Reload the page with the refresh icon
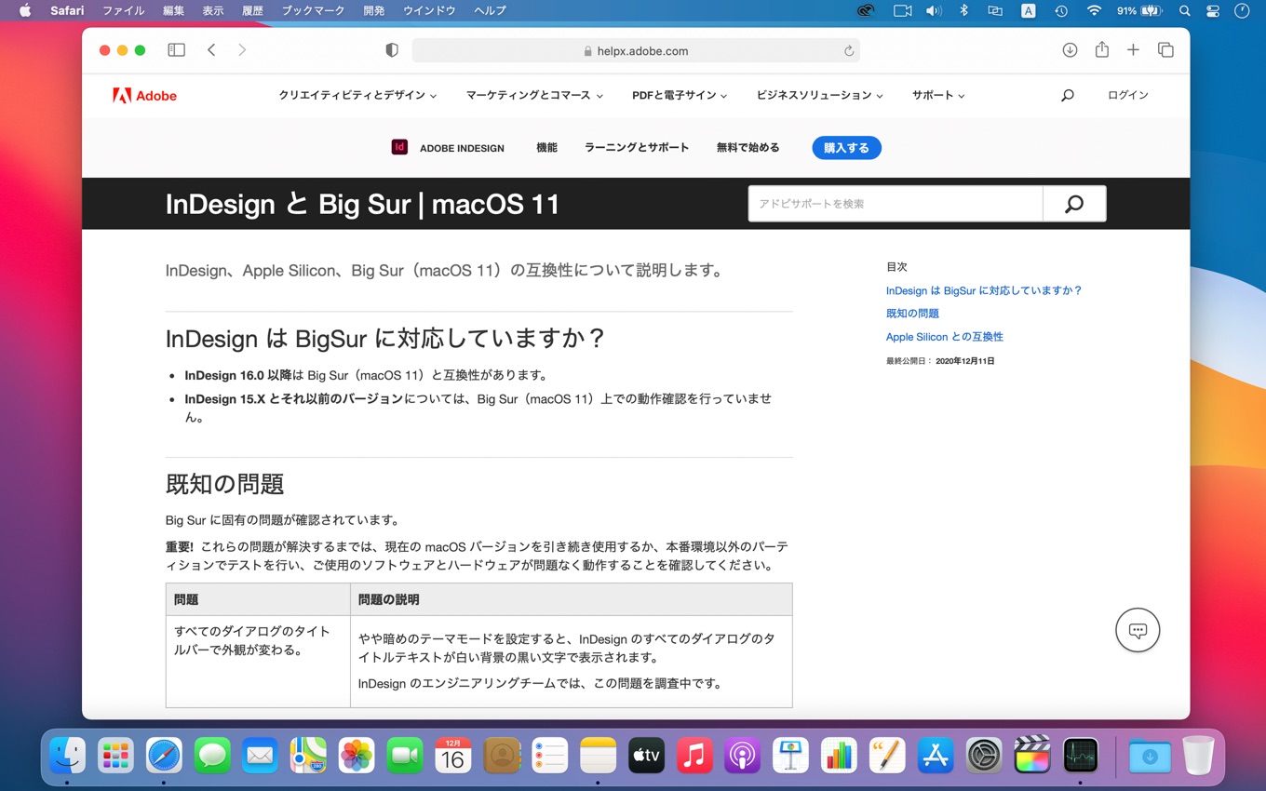This screenshot has height=791, width=1266. (849, 51)
